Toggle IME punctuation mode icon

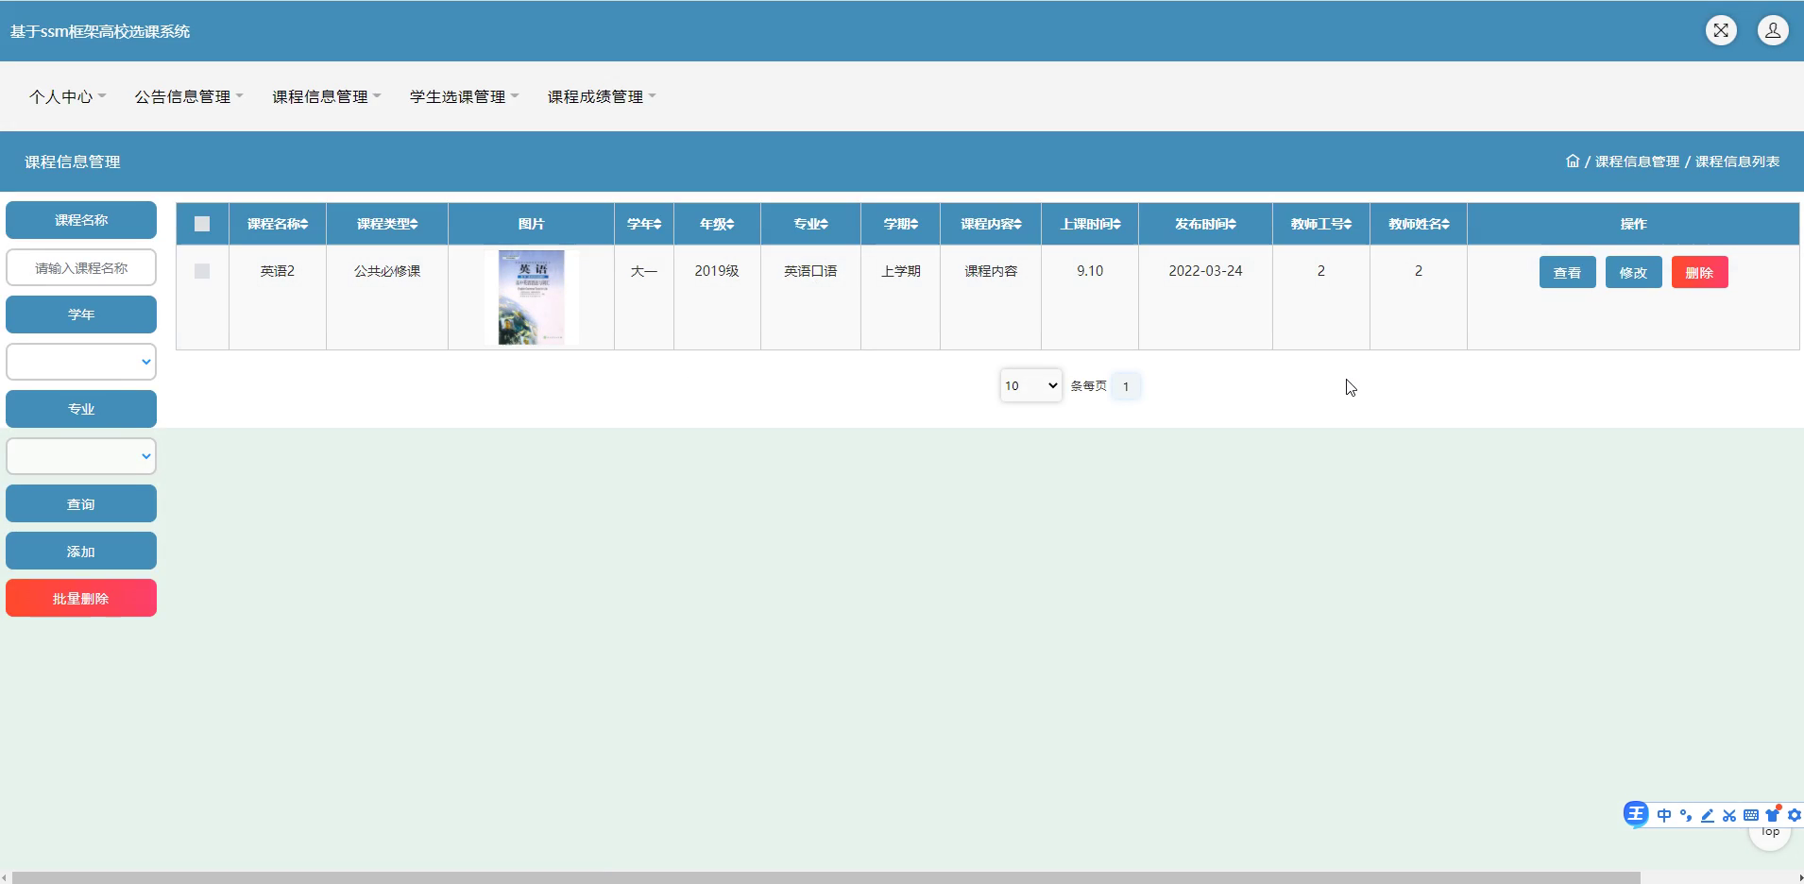[x=1686, y=815]
